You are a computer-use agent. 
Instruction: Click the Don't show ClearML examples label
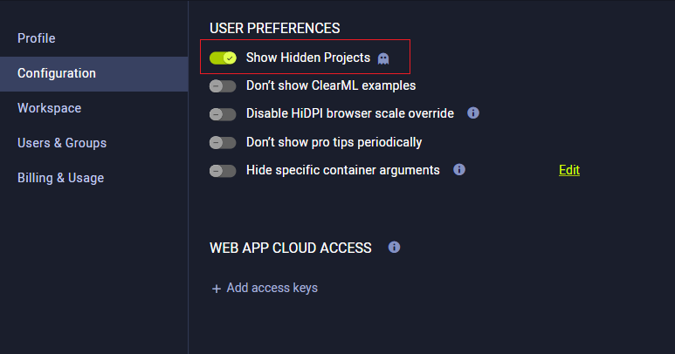pyautogui.click(x=331, y=86)
